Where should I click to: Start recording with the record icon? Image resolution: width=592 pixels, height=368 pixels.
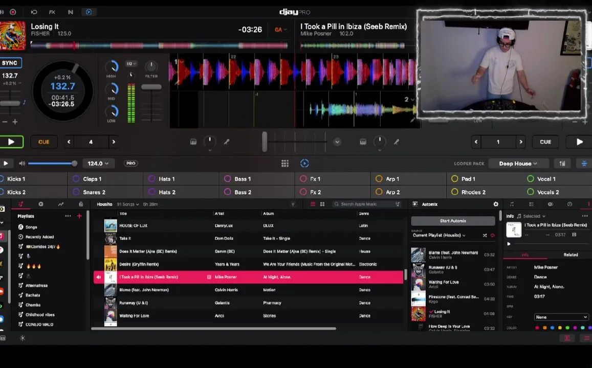pyautogui.click(x=13, y=12)
